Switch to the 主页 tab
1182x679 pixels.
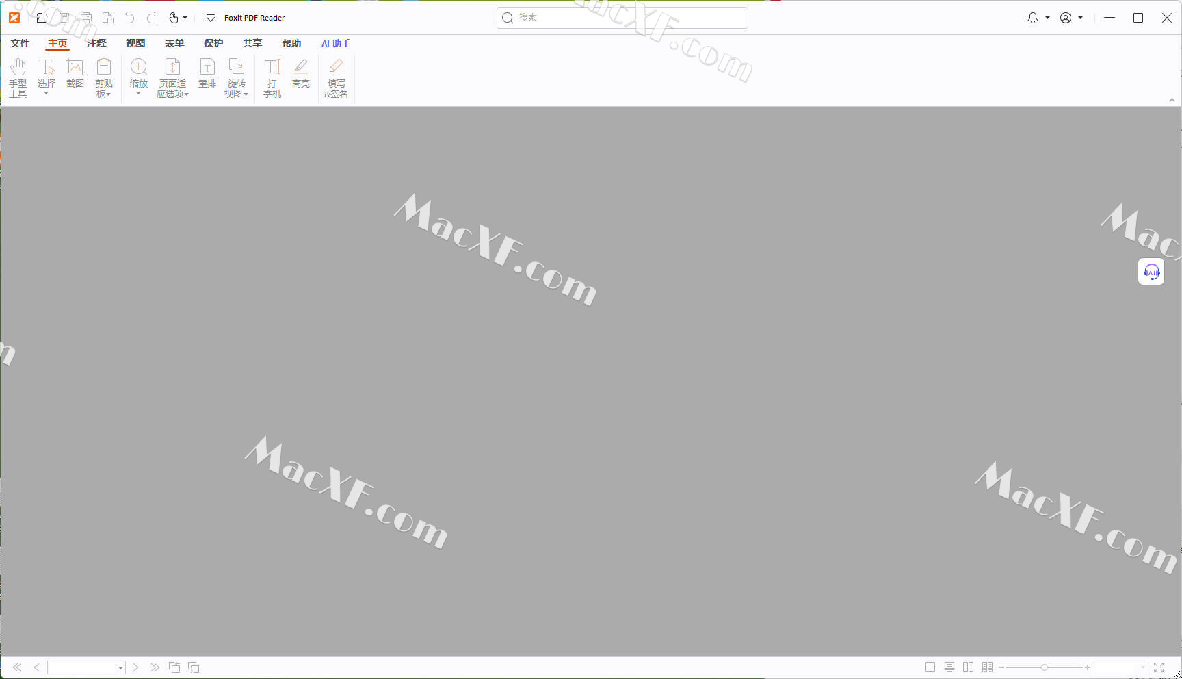pos(57,43)
